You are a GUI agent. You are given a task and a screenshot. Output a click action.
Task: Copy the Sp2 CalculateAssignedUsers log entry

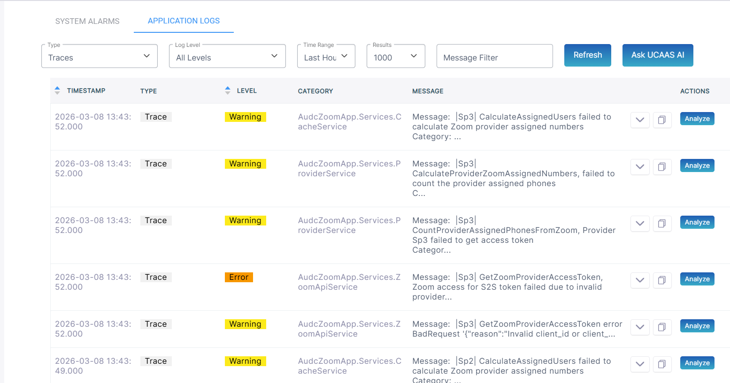coord(662,364)
